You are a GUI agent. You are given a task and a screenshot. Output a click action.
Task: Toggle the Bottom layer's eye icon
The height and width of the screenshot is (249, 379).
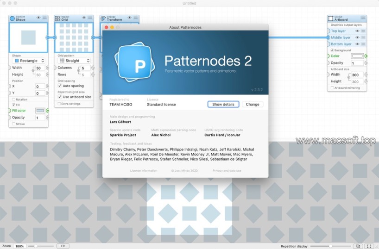[x=357, y=44]
